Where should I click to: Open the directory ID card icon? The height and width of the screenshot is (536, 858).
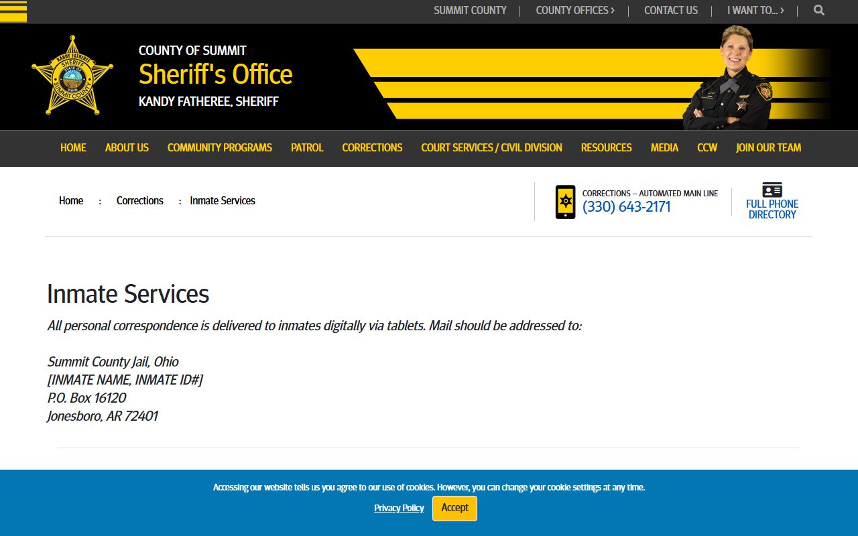pos(772,190)
